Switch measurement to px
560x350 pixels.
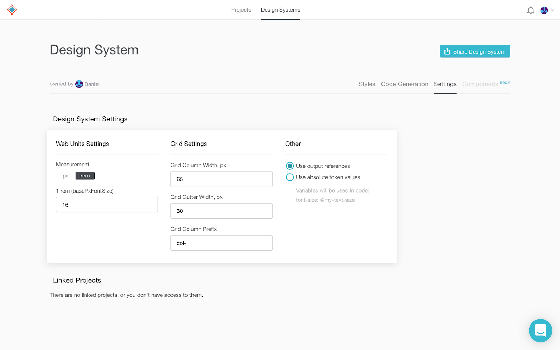point(66,176)
